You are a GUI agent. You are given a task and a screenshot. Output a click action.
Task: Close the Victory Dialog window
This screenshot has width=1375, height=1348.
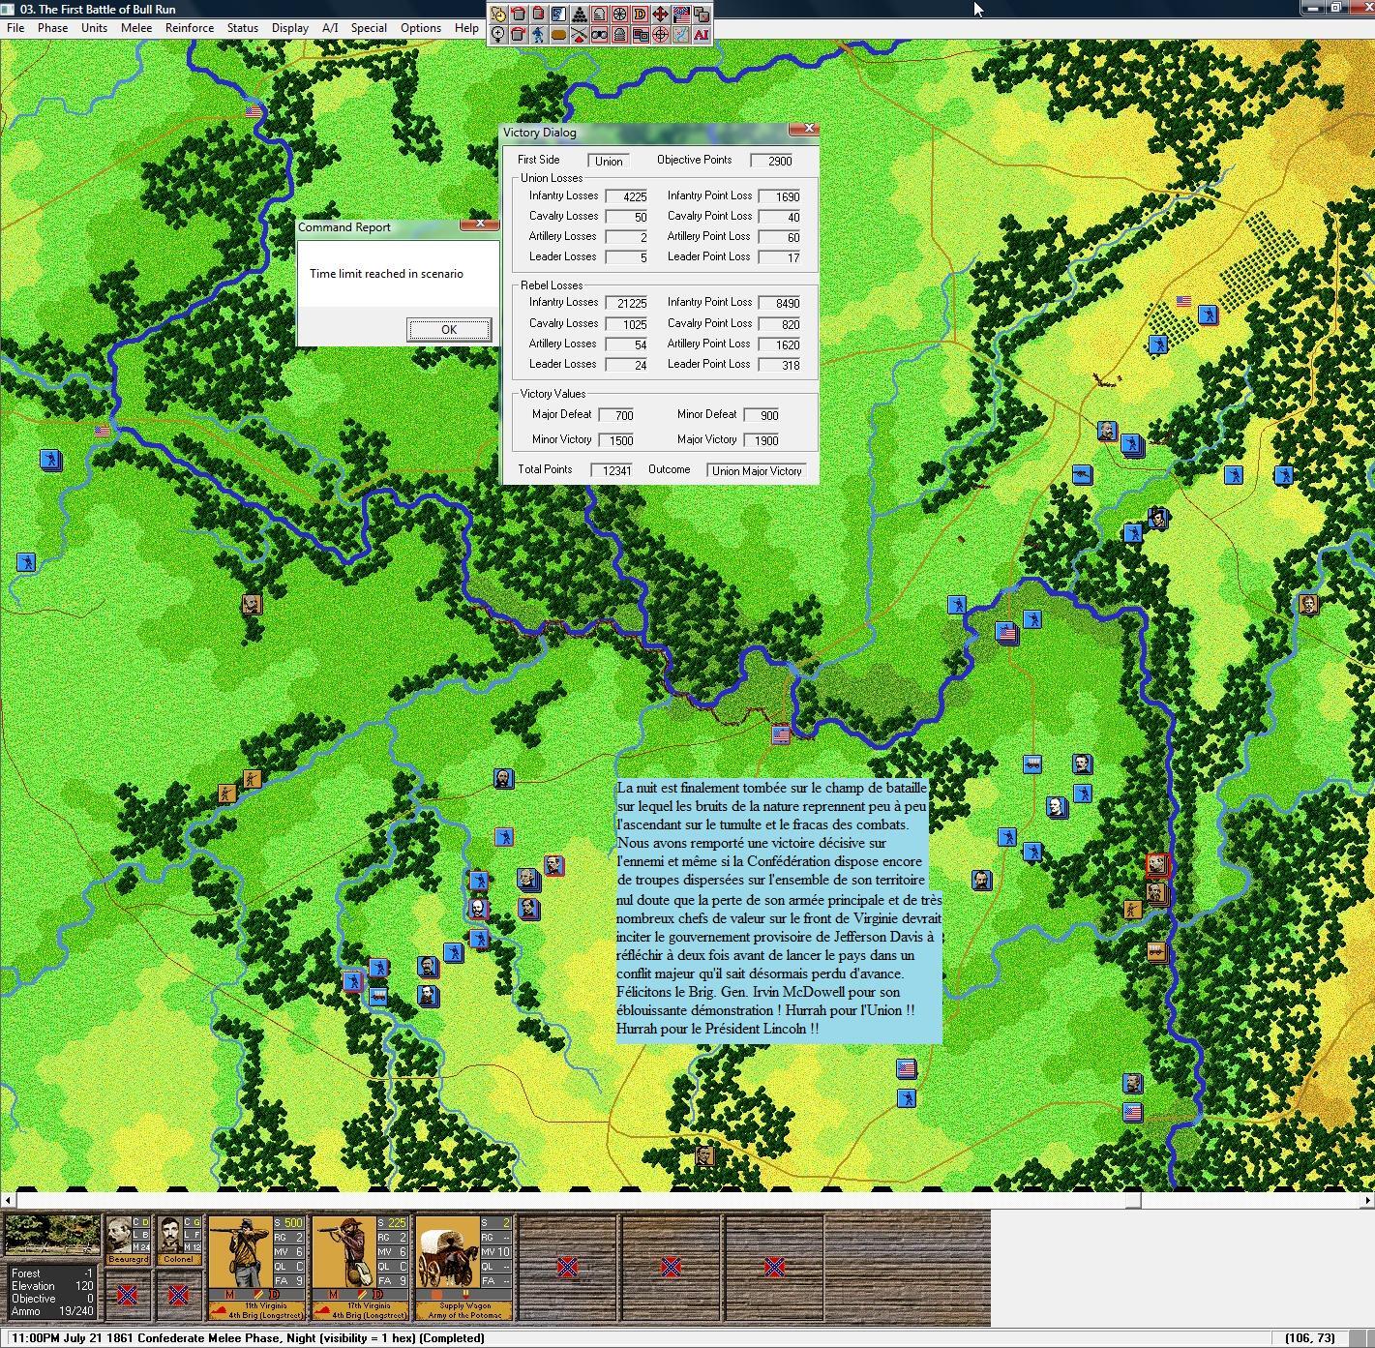coord(804,130)
